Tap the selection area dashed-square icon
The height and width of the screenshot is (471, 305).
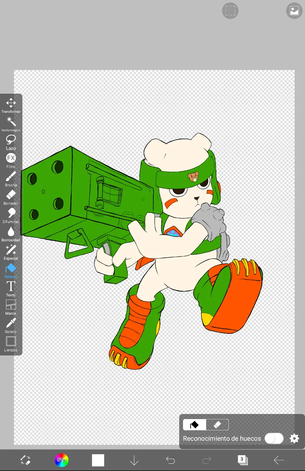[x=230, y=11]
